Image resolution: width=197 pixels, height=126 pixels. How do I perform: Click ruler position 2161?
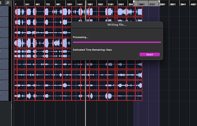pyautogui.click(x=111, y=4)
